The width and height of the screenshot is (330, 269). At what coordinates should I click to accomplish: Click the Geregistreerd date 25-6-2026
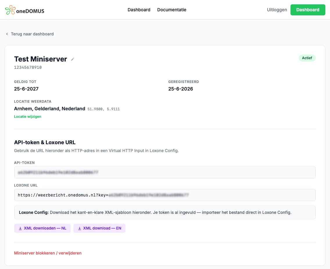[x=181, y=89]
